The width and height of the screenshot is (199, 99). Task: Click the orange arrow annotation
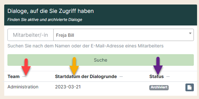tap(74, 66)
